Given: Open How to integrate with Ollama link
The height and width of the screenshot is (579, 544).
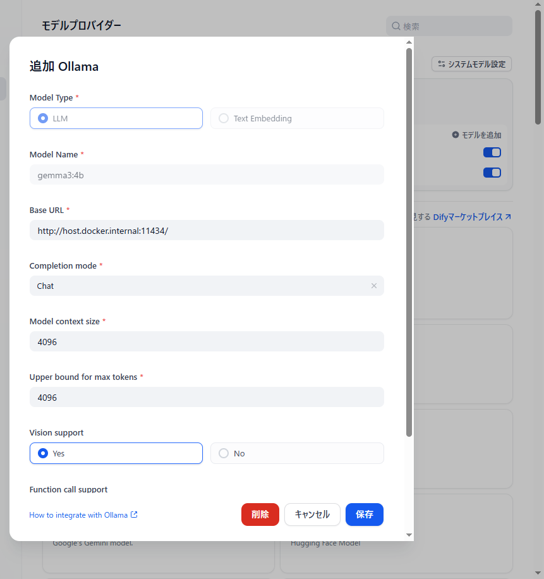Looking at the screenshot, I should tap(83, 515).
